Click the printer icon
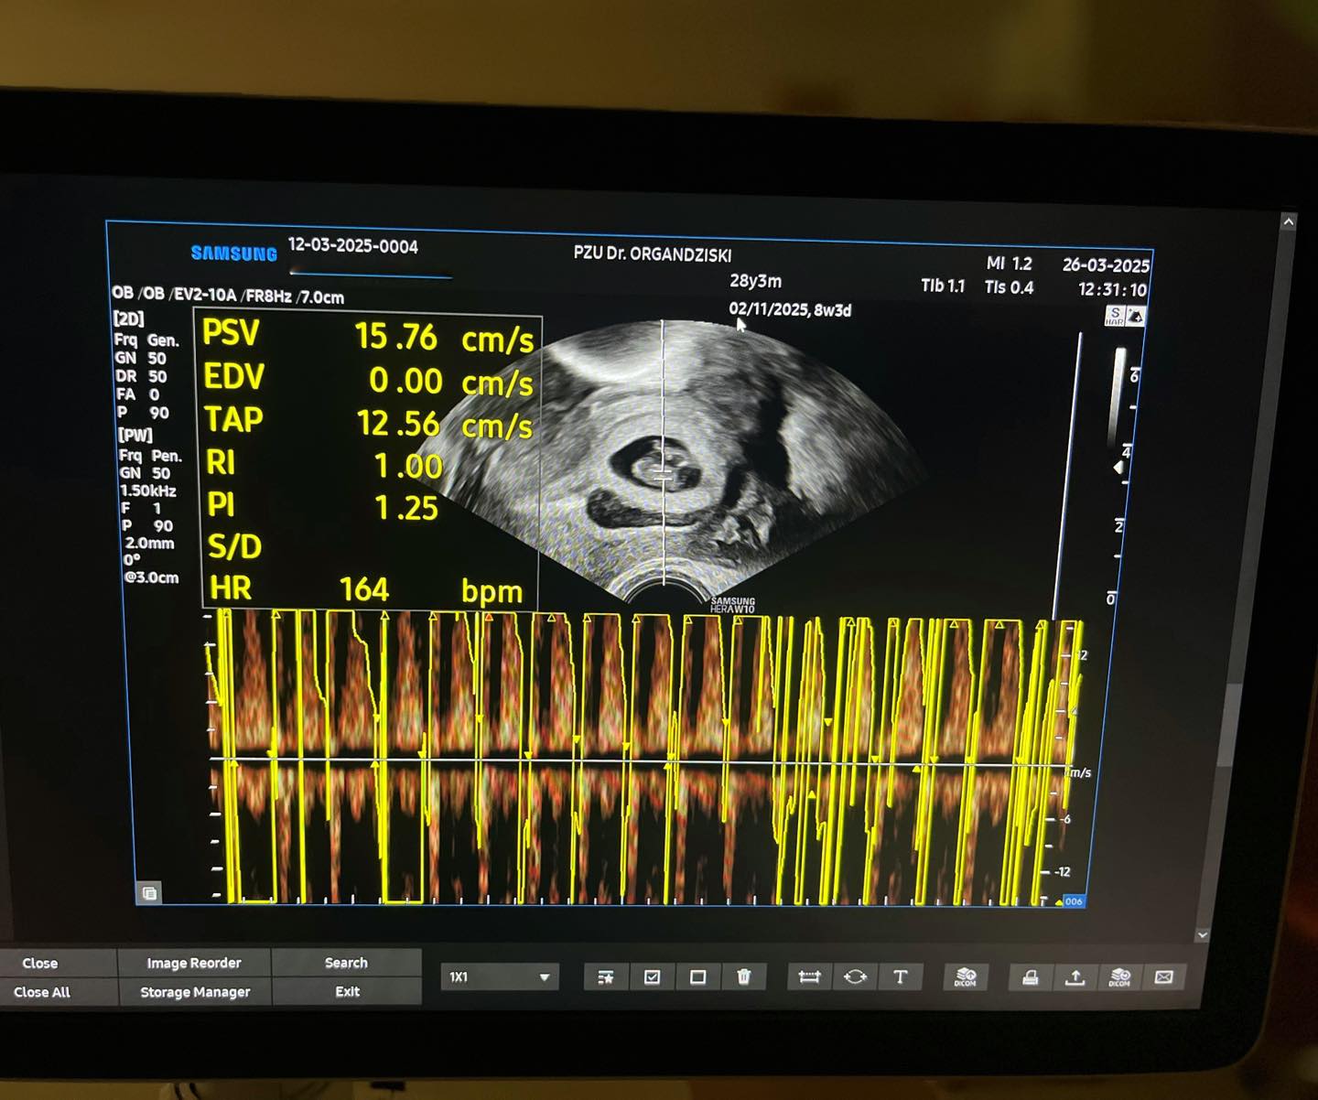 tap(1031, 978)
